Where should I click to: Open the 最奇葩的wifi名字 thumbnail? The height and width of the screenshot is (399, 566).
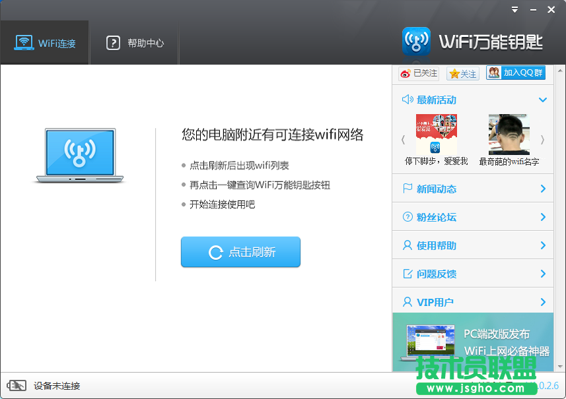[x=508, y=133]
